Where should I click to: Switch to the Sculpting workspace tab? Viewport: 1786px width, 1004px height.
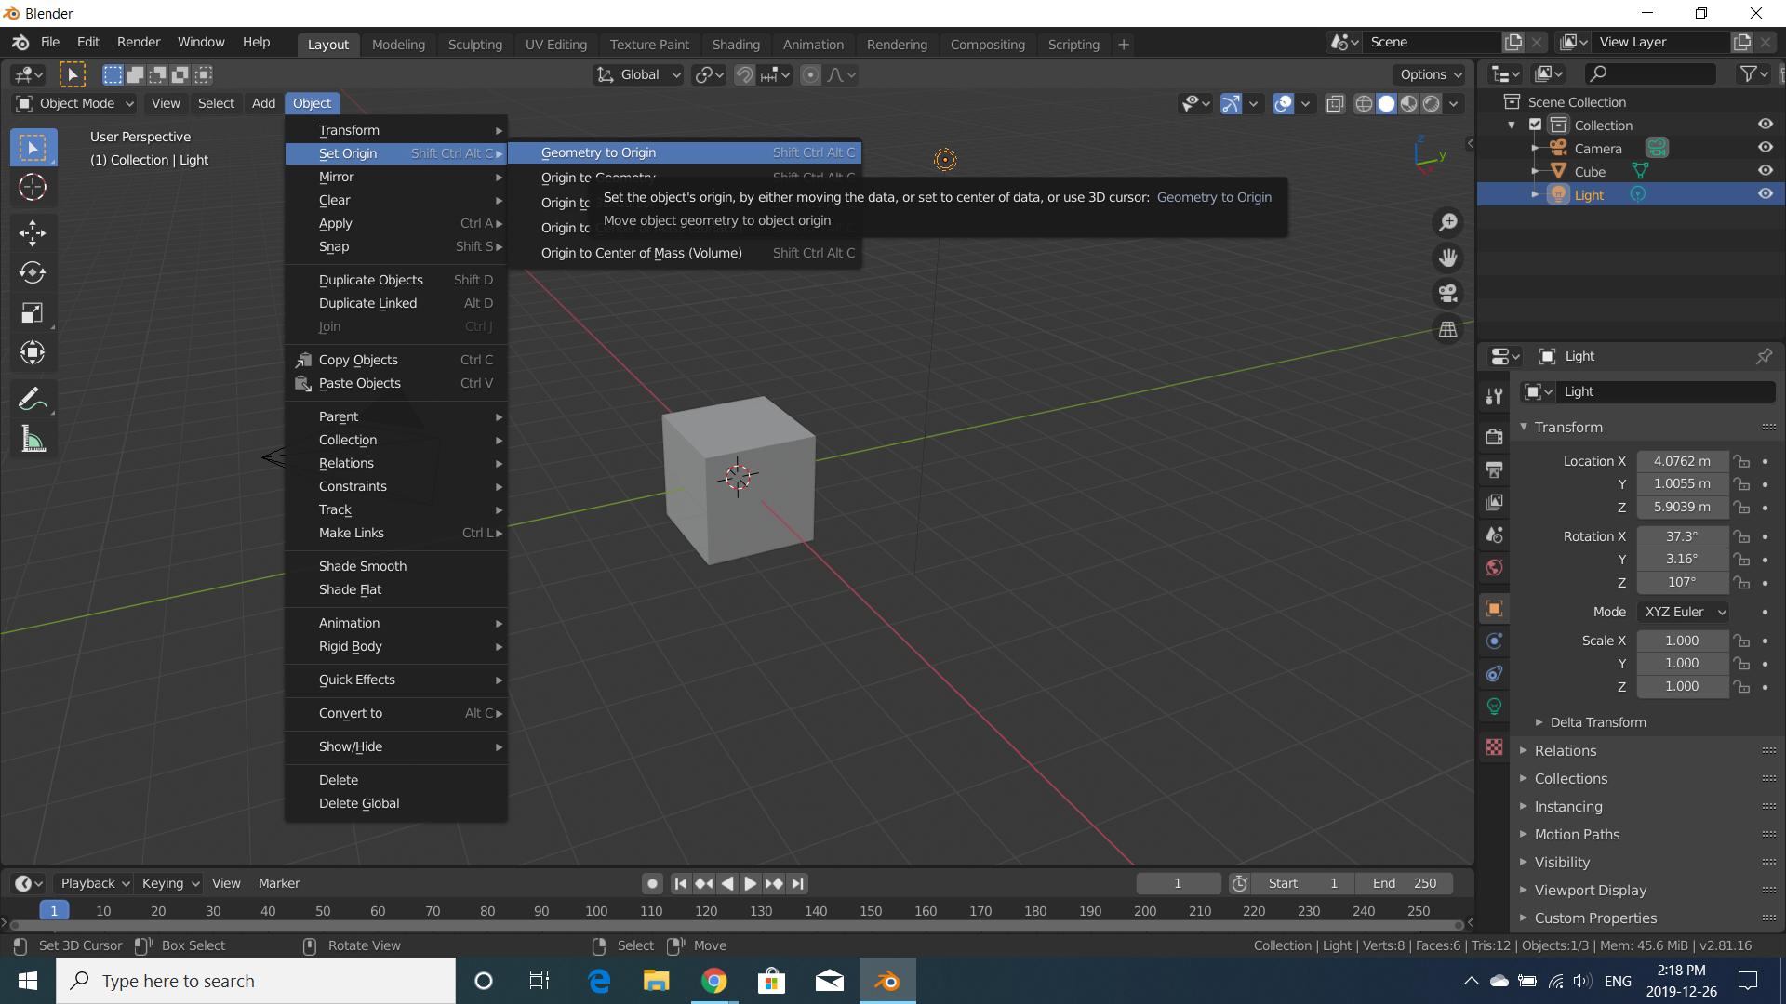click(474, 45)
